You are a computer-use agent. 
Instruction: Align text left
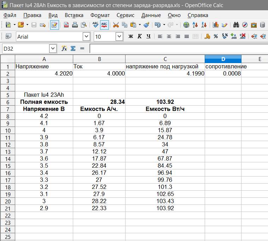coord(160,37)
